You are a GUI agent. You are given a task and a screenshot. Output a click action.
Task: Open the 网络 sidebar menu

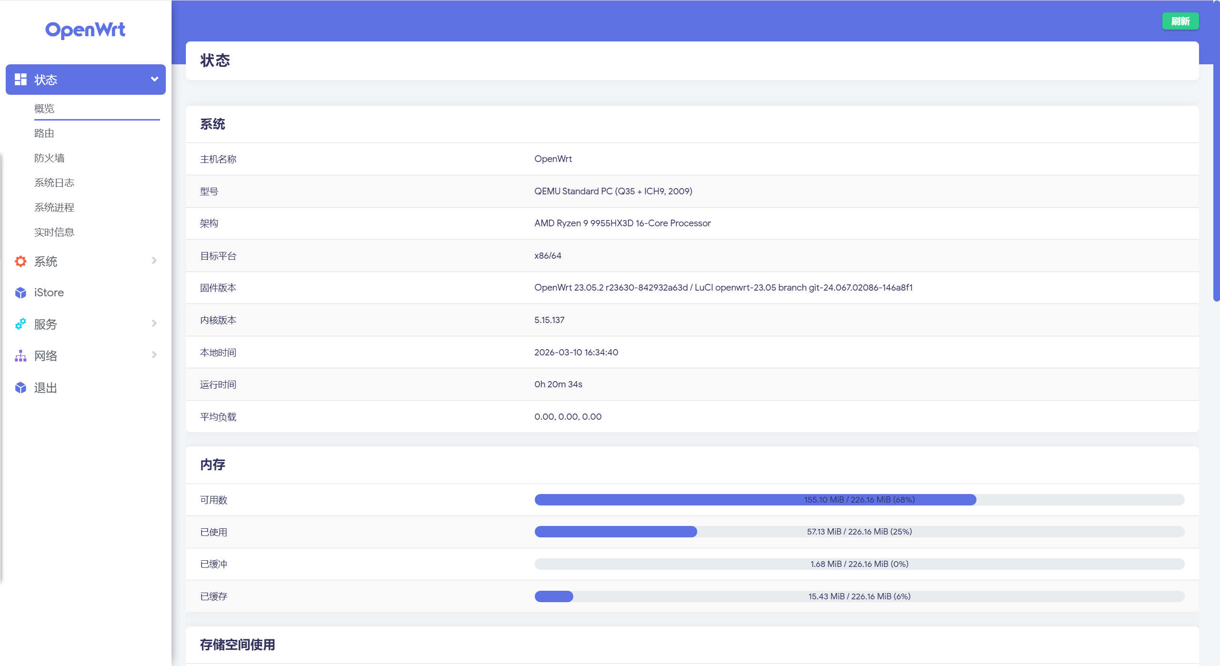click(46, 355)
